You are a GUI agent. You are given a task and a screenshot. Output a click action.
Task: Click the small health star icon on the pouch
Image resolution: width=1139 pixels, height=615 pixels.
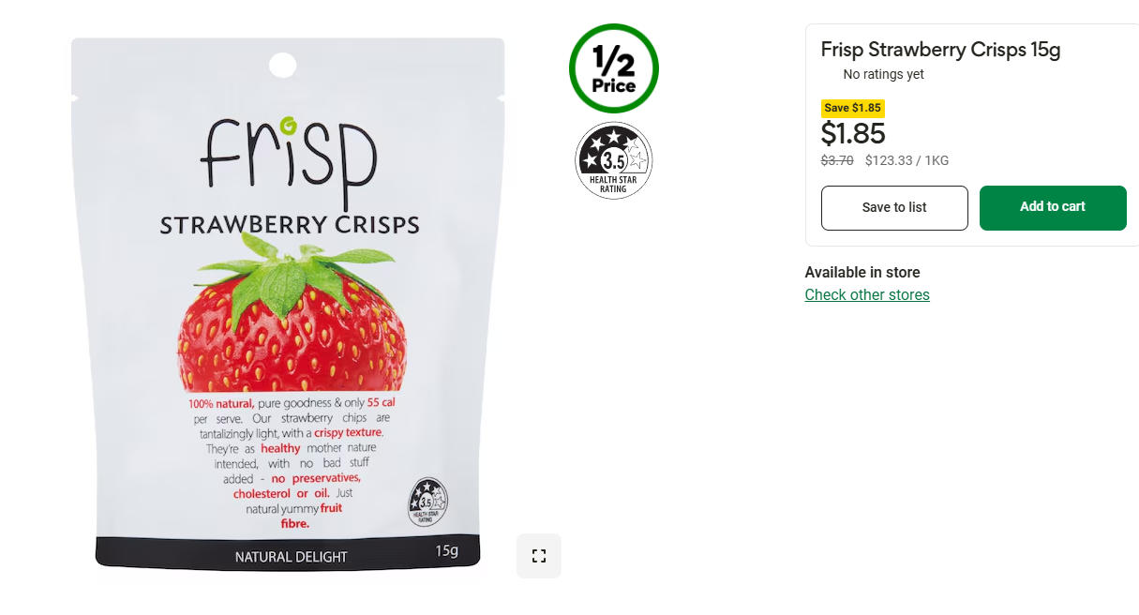427,502
